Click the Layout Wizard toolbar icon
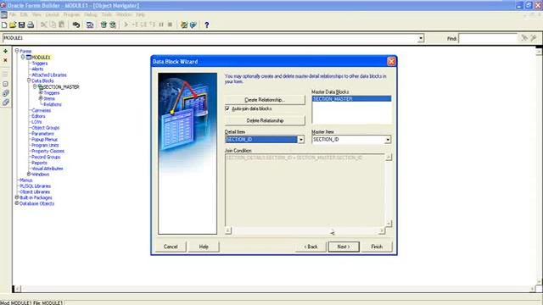The height and width of the screenshot is (305, 543). 193,25
